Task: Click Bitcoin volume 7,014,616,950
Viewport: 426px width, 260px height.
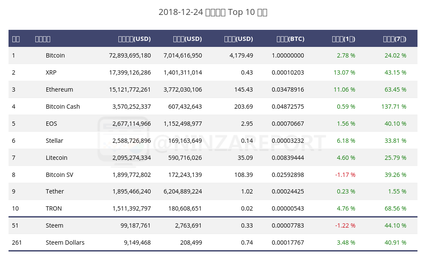Action: pyautogui.click(x=183, y=55)
